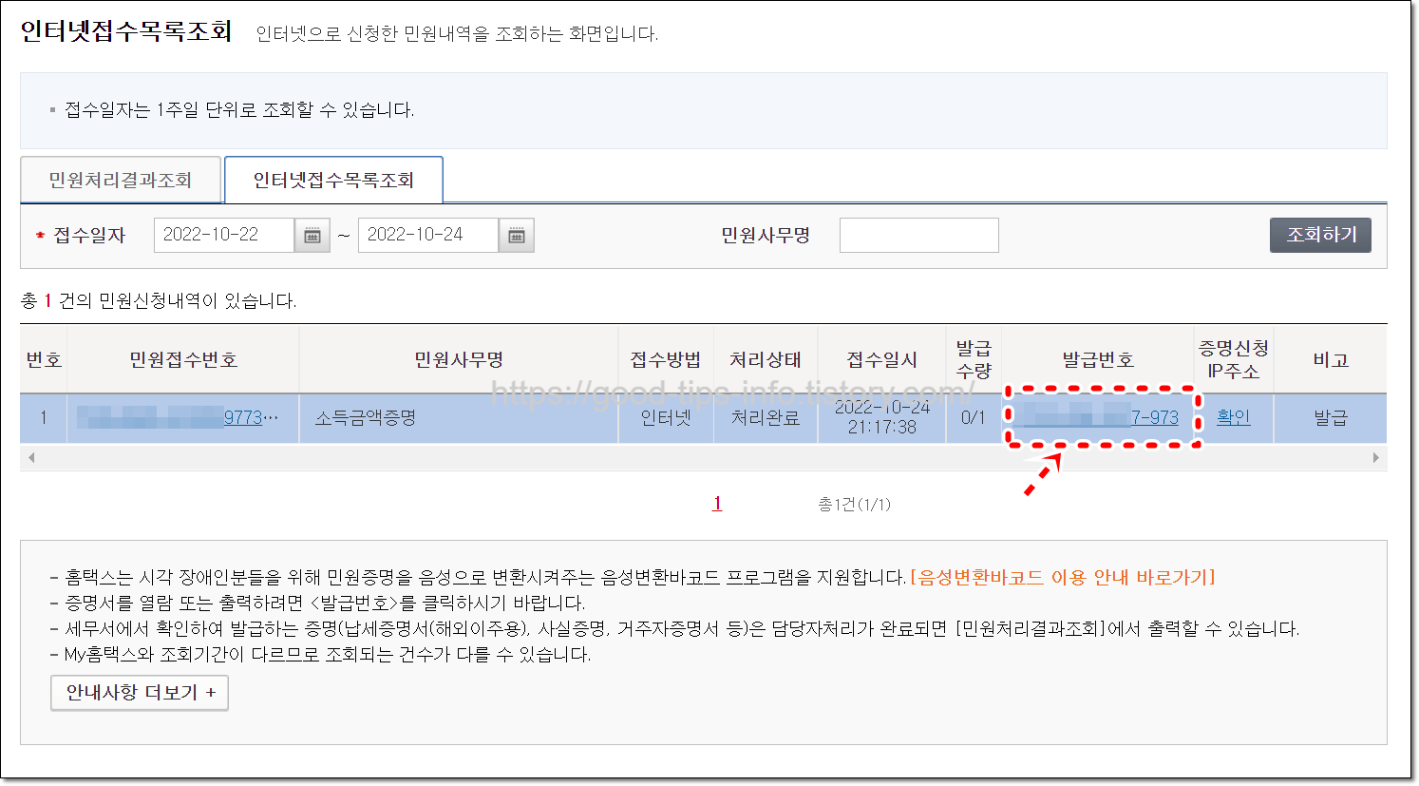
Task: Click the 0/1 발급수량 cell
Action: (974, 417)
